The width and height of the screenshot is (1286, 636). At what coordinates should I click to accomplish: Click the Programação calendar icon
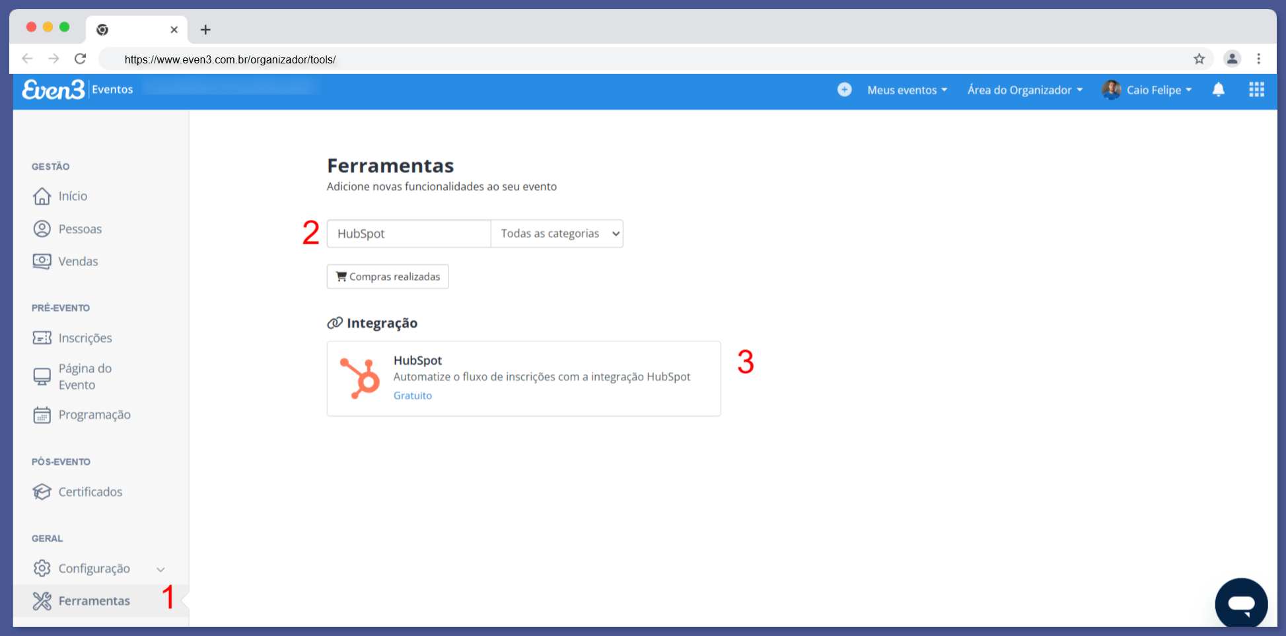click(42, 415)
